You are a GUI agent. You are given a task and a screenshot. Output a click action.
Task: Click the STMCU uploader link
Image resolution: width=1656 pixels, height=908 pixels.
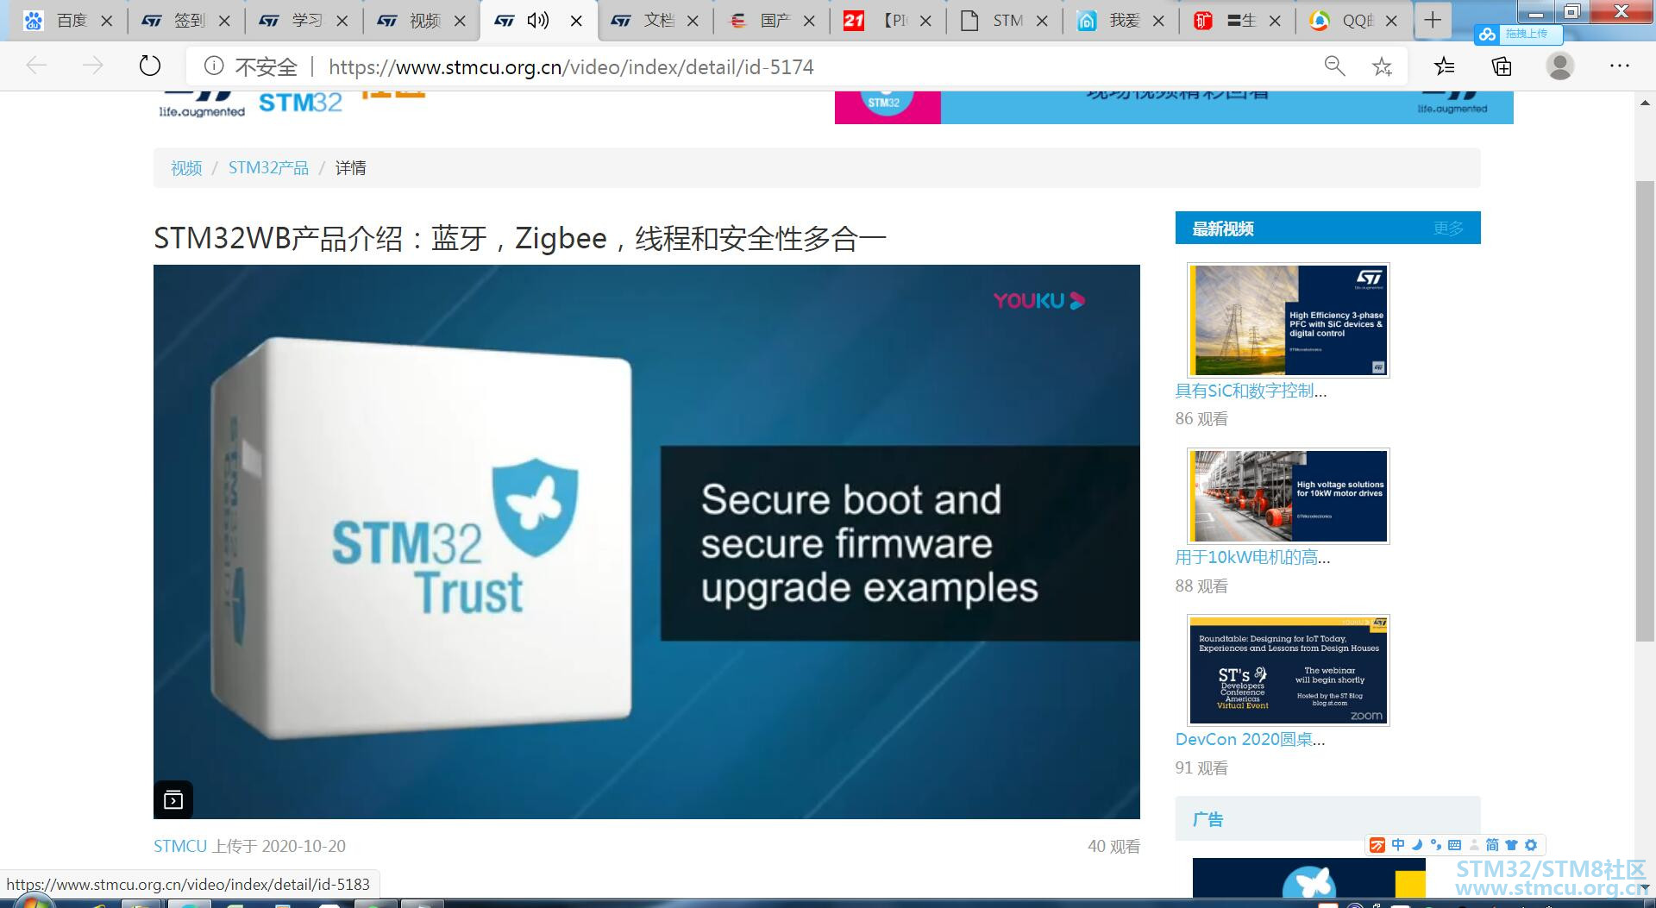[x=180, y=846]
